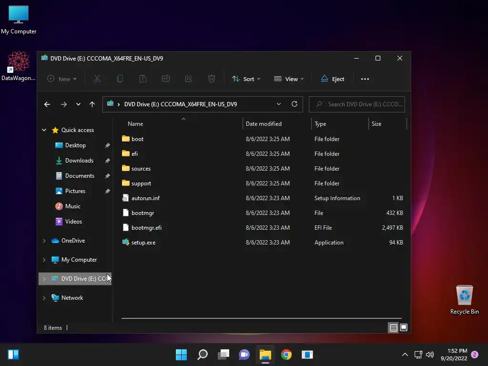Open notification center badge
488x366 pixels.
pyautogui.click(x=474, y=355)
